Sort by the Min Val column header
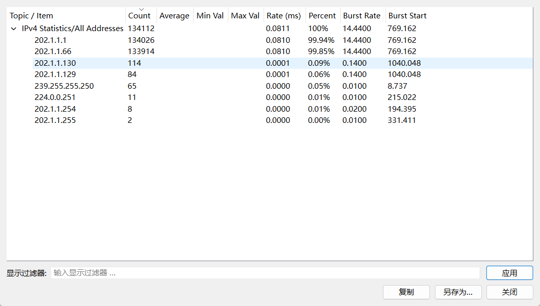 [211, 15]
